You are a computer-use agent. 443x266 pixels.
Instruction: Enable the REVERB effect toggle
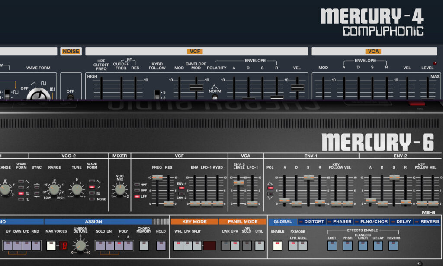coord(393,246)
